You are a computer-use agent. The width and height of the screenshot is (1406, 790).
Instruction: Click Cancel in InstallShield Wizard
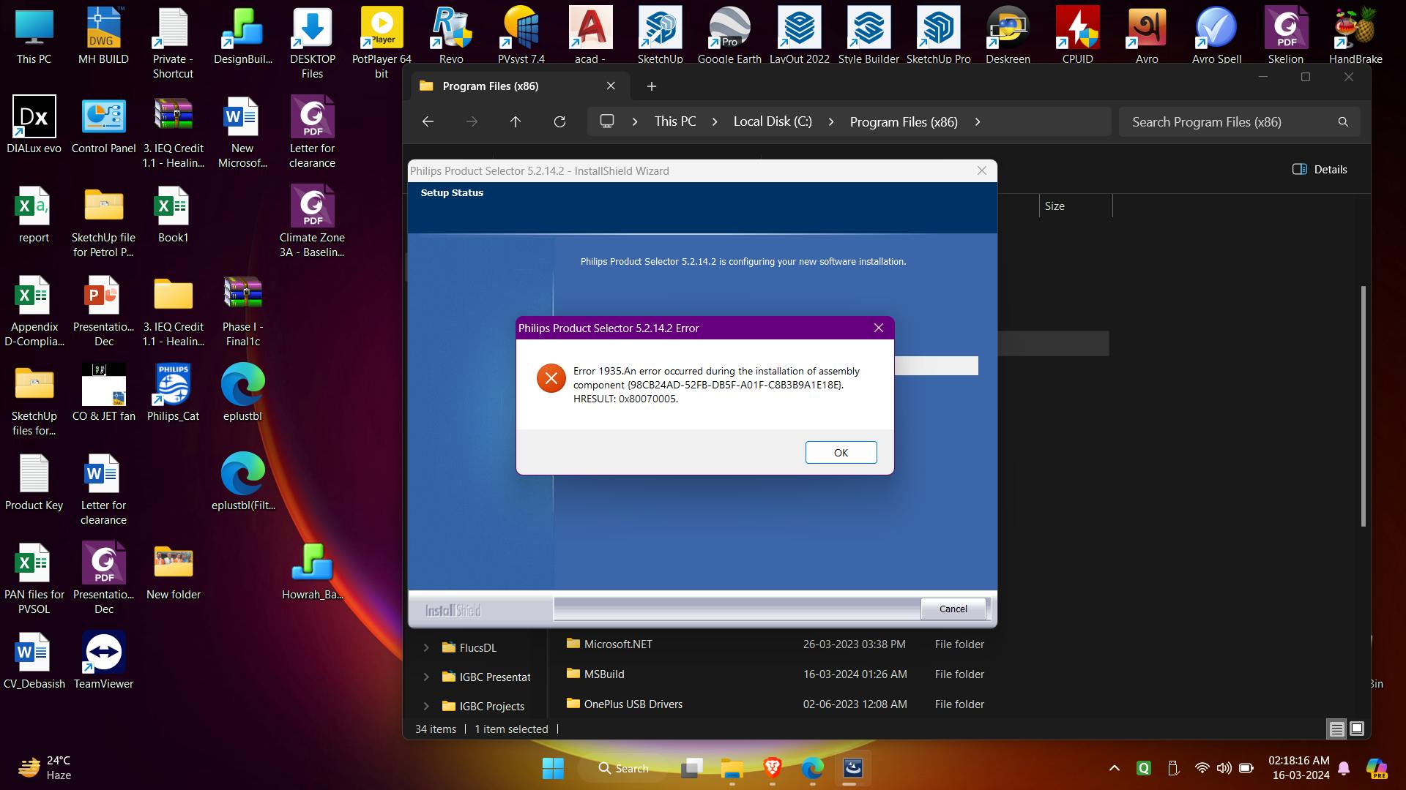coord(953,609)
